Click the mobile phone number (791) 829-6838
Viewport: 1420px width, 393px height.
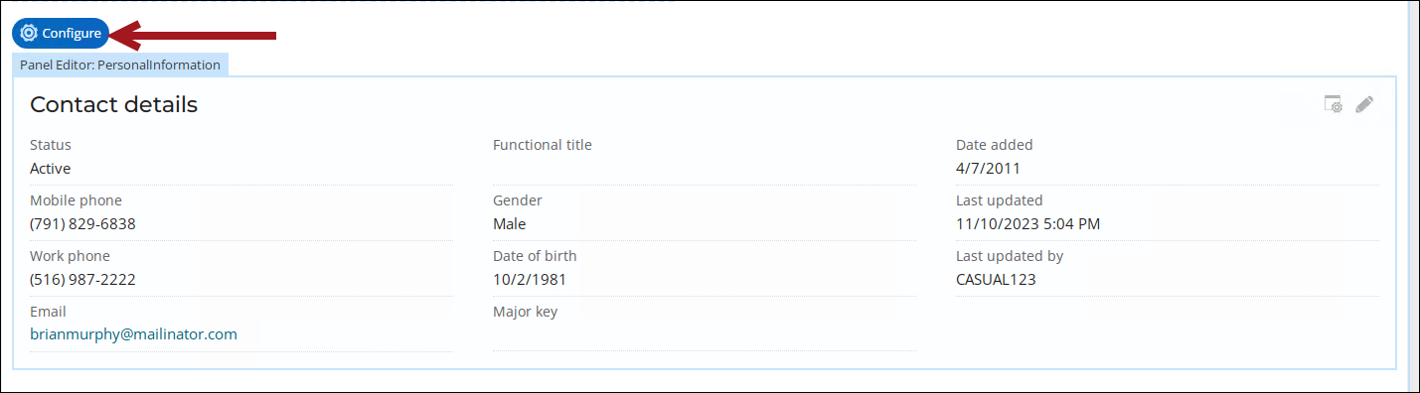[82, 224]
